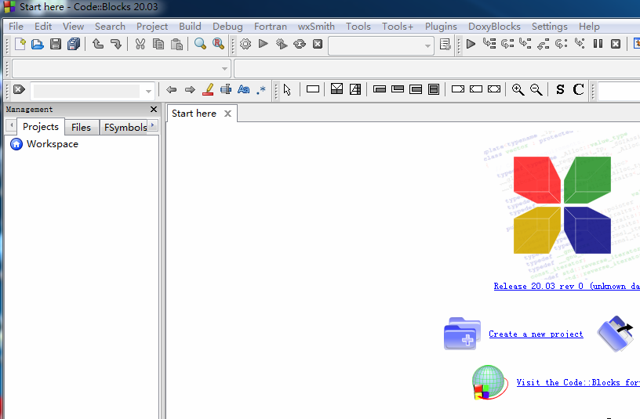Click the instruction box diagram icon
640x419 pixels.
pyautogui.click(x=313, y=88)
